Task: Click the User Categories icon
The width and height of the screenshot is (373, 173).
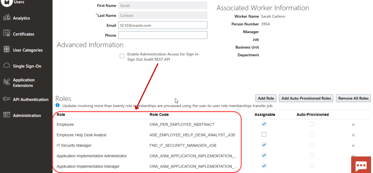Action: pos(7,49)
